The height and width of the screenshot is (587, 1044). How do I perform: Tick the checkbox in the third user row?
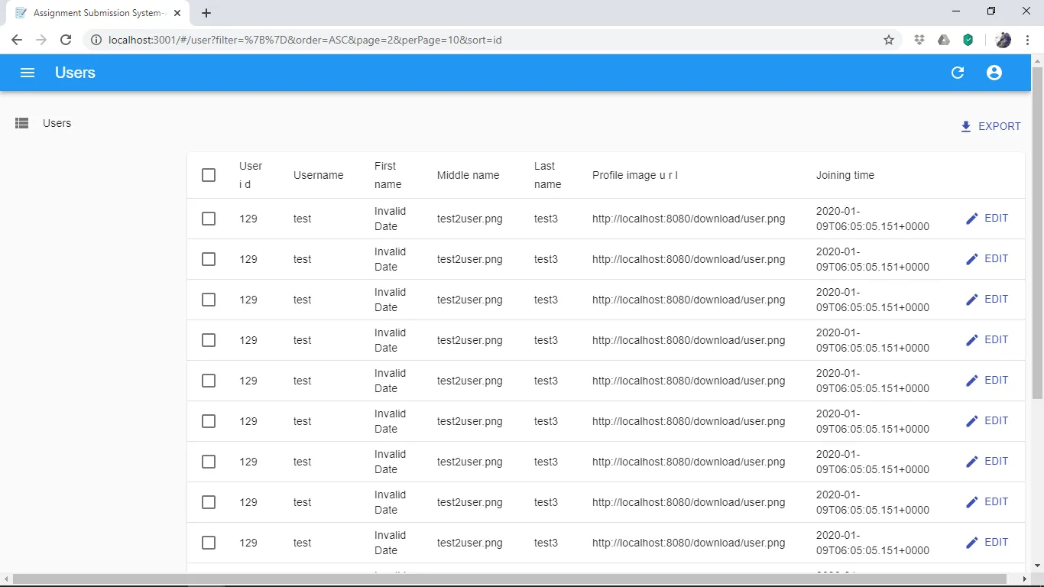click(x=209, y=300)
